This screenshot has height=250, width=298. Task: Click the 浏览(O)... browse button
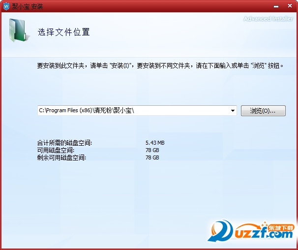(x=263, y=111)
